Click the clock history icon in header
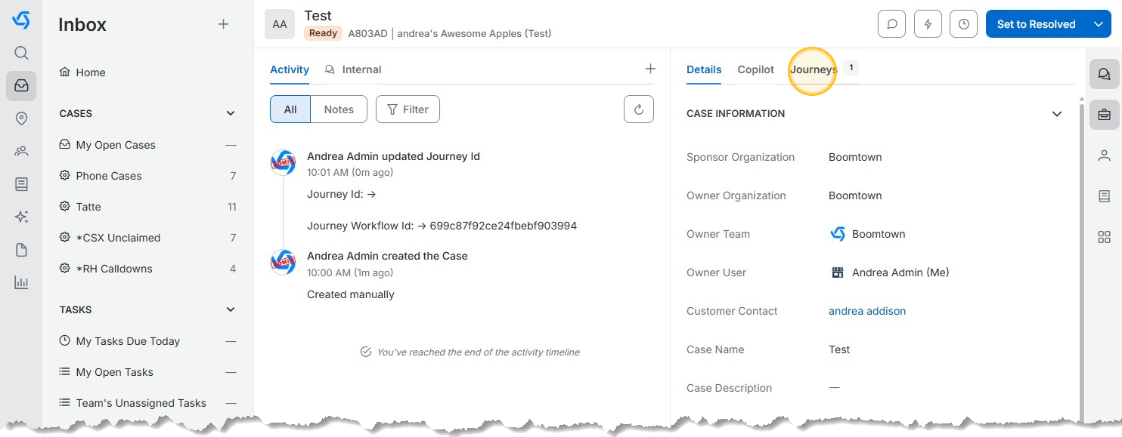This screenshot has height=437, width=1122. click(963, 24)
